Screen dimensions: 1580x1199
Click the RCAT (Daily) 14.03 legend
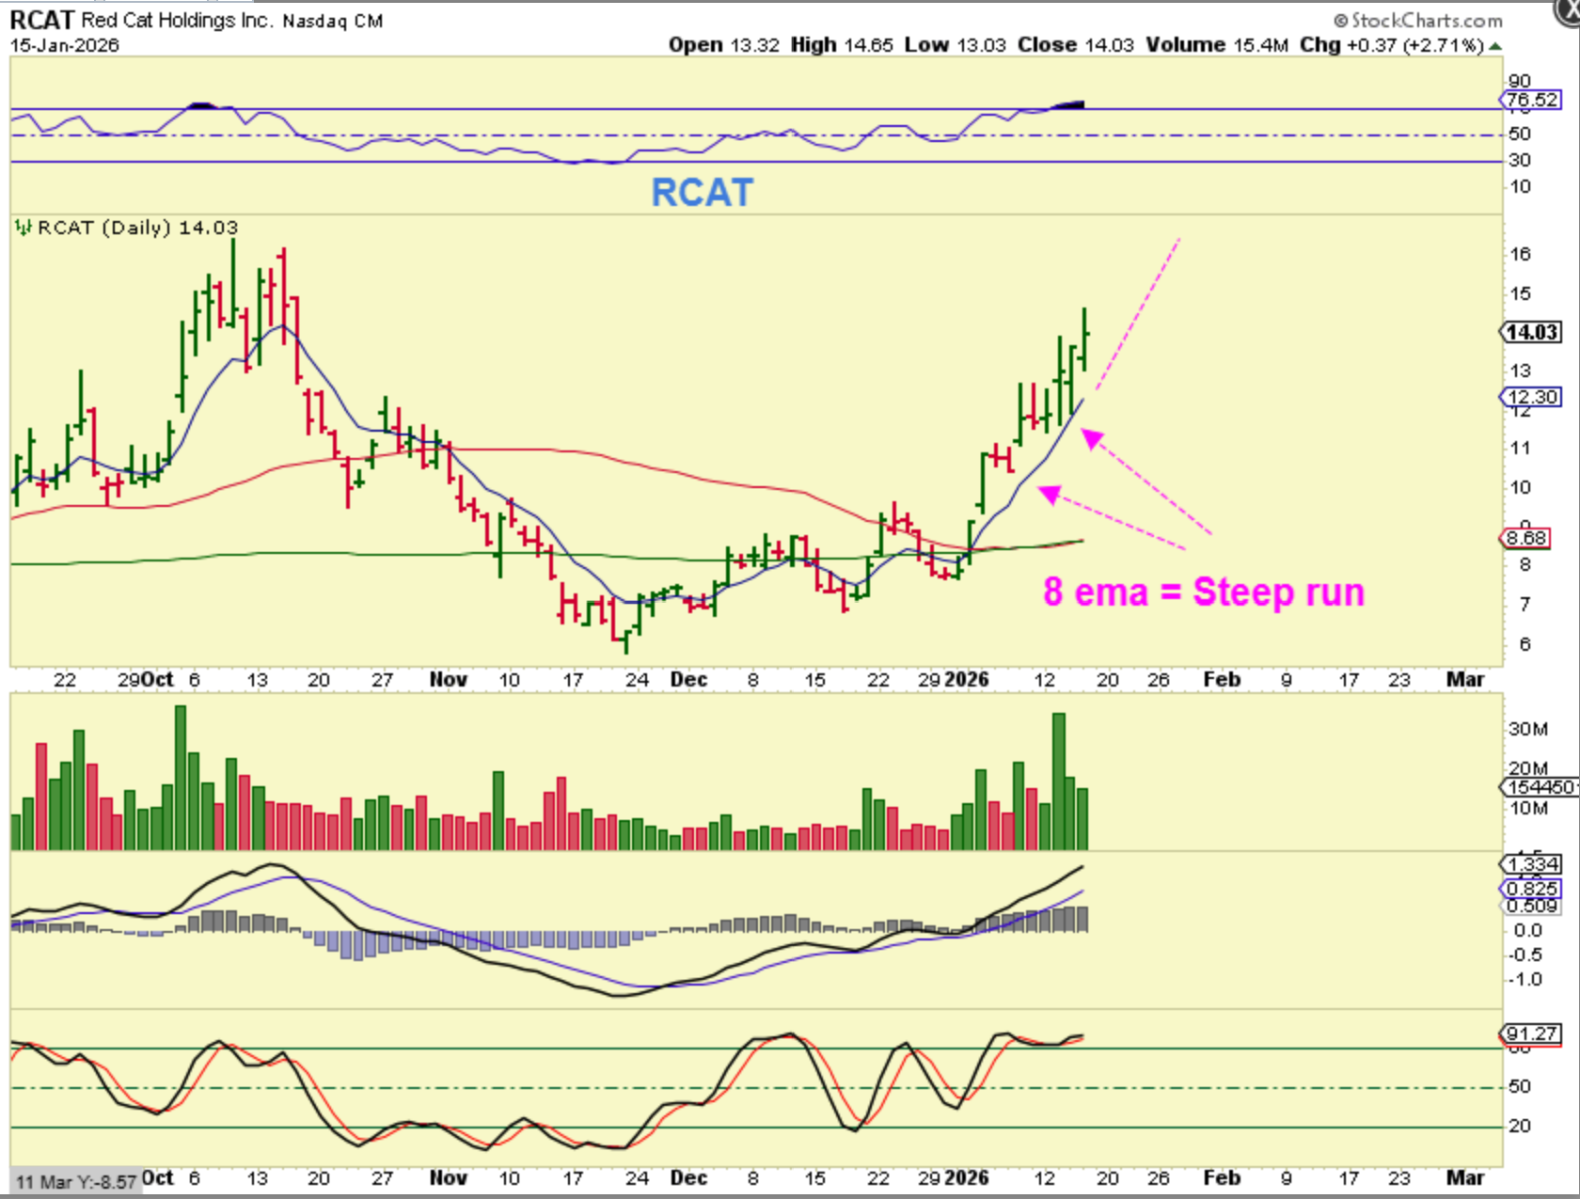138,228
